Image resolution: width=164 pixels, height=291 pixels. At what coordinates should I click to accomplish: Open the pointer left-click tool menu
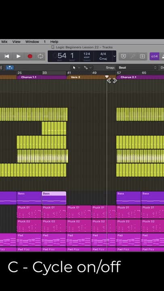76,67
